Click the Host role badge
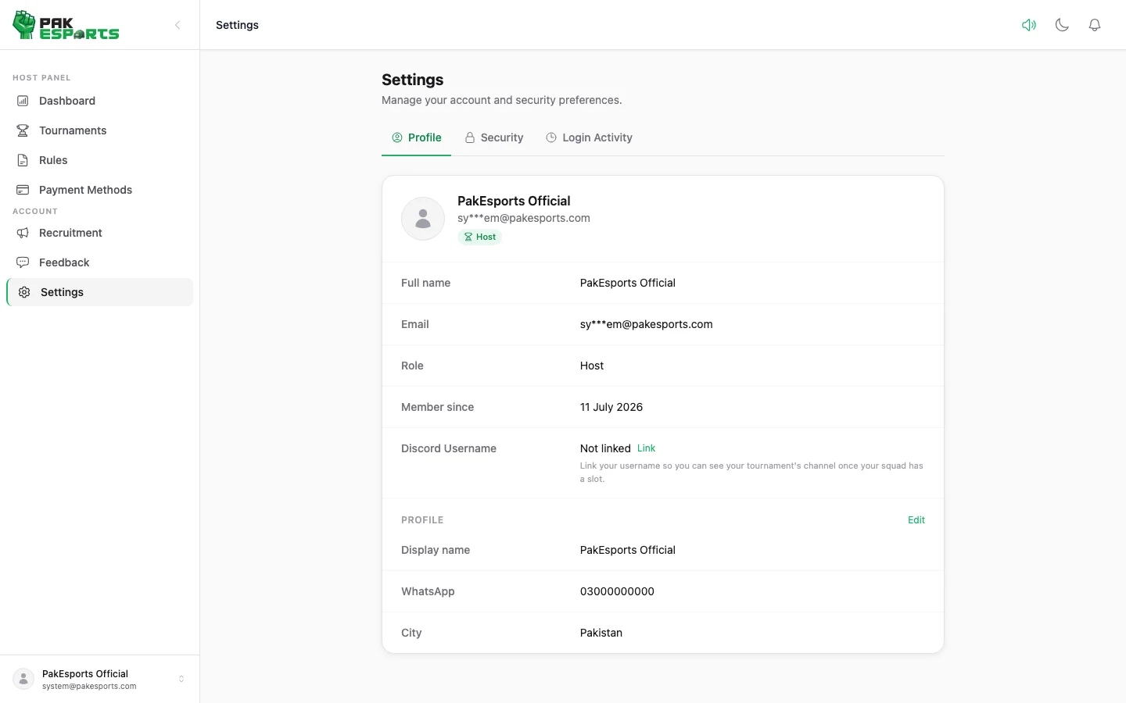This screenshot has width=1126, height=703. pos(479,237)
